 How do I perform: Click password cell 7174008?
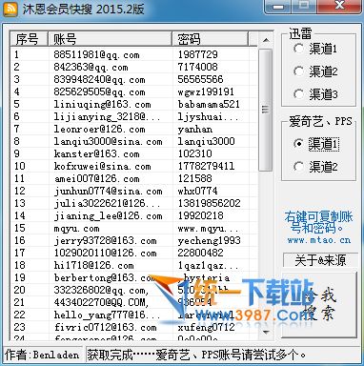click(197, 67)
